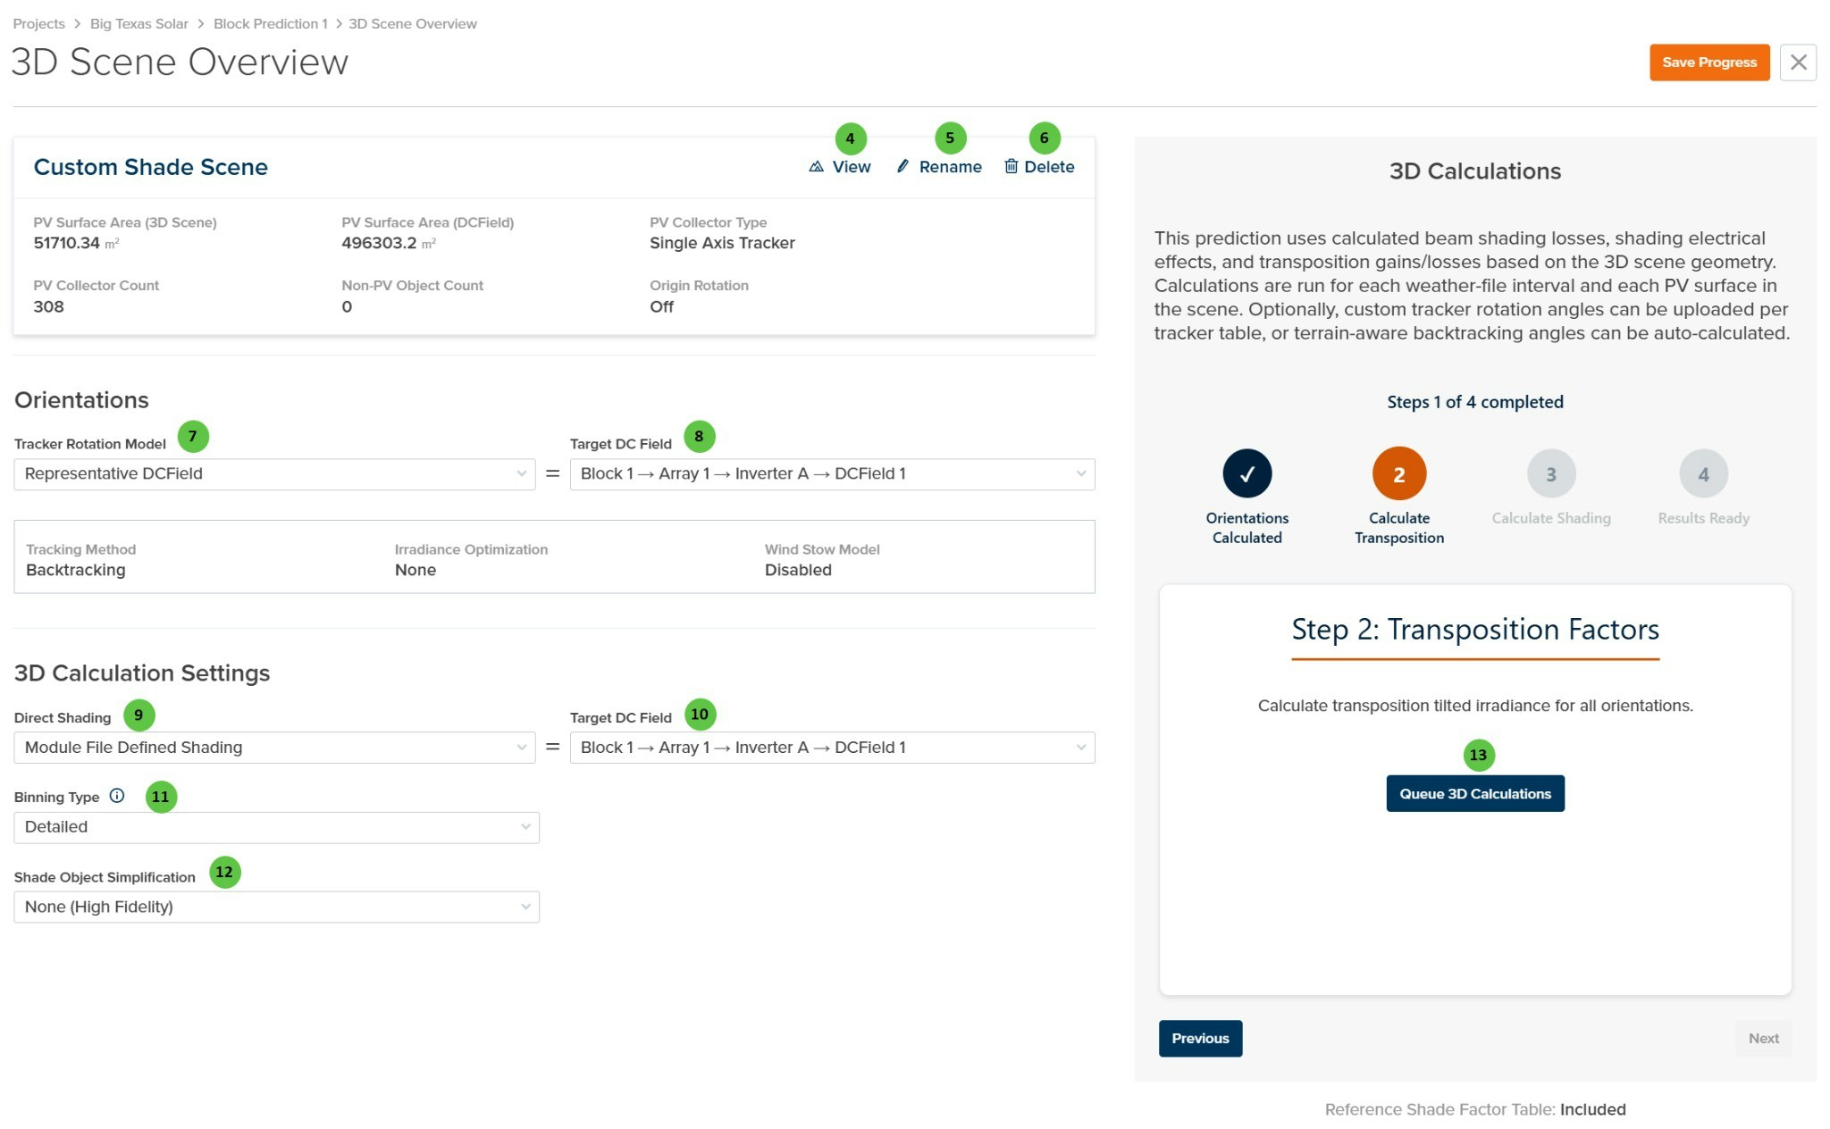This screenshot has width=1830, height=1129.
Task: Expand the Shade Object Simplification dropdown
Action: 276,907
